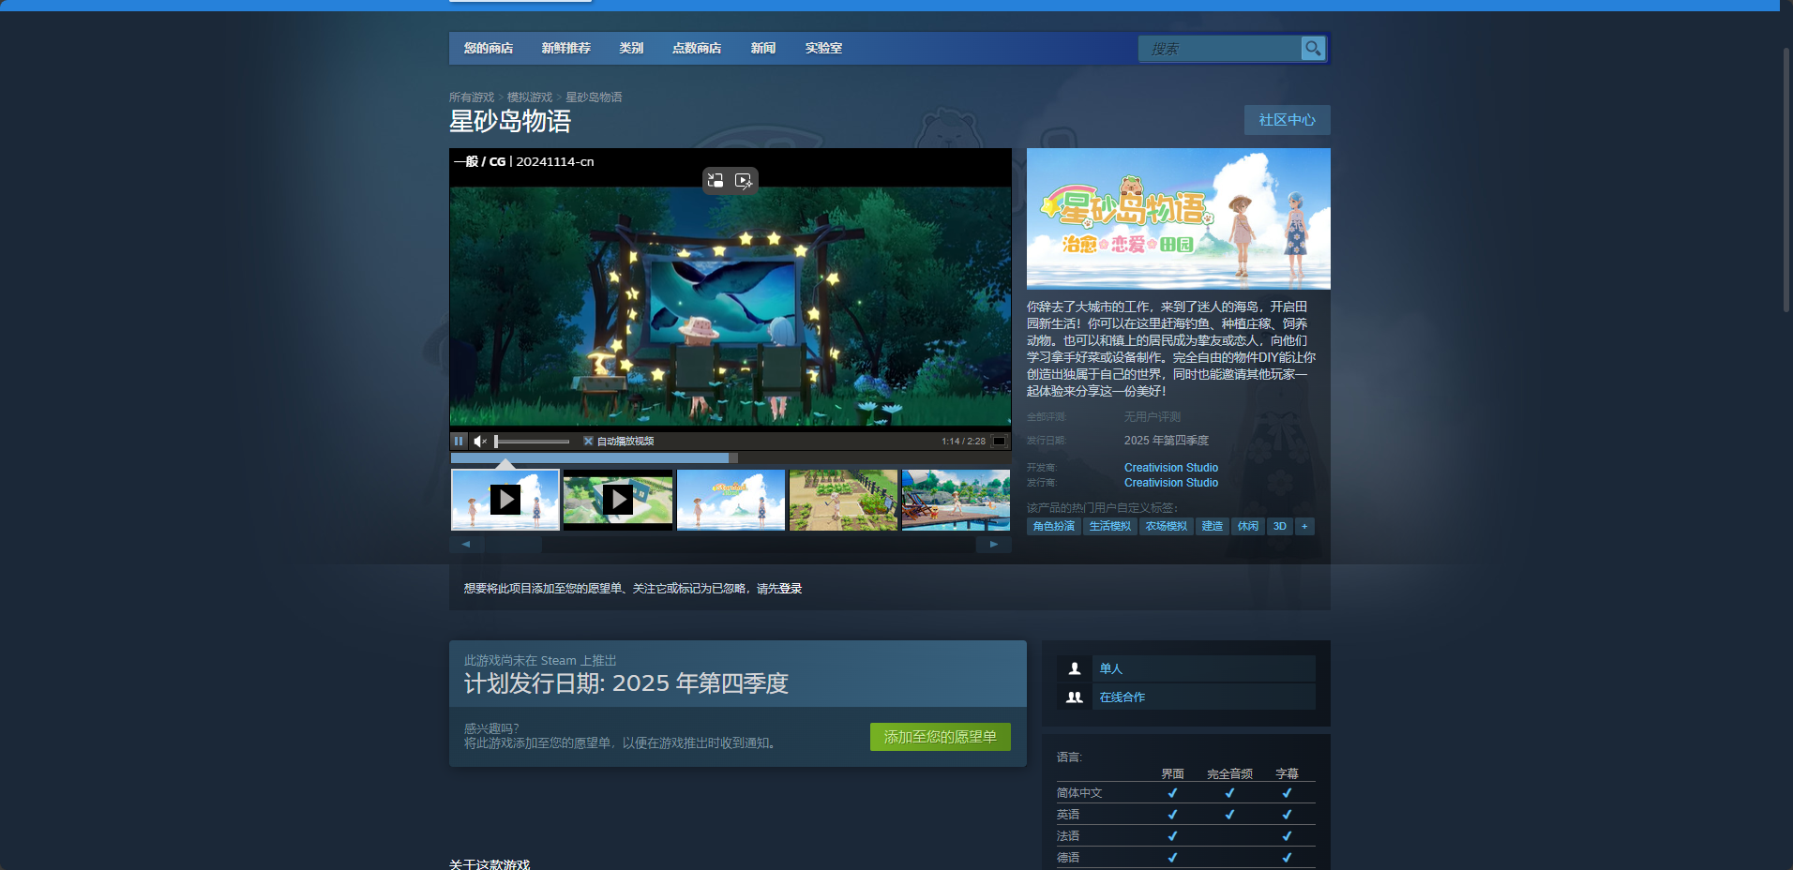Open the farm field screenshot thumbnail
The height and width of the screenshot is (870, 1793).
(843, 500)
